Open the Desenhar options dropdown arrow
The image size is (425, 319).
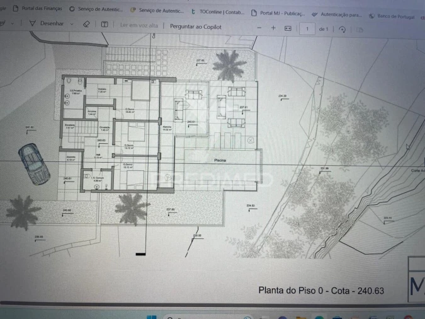(x=70, y=24)
